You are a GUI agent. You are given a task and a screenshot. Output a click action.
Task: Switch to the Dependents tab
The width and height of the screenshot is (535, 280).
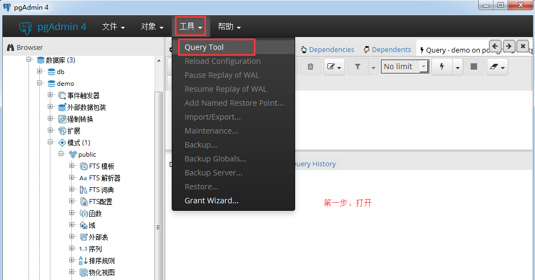click(x=387, y=50)
